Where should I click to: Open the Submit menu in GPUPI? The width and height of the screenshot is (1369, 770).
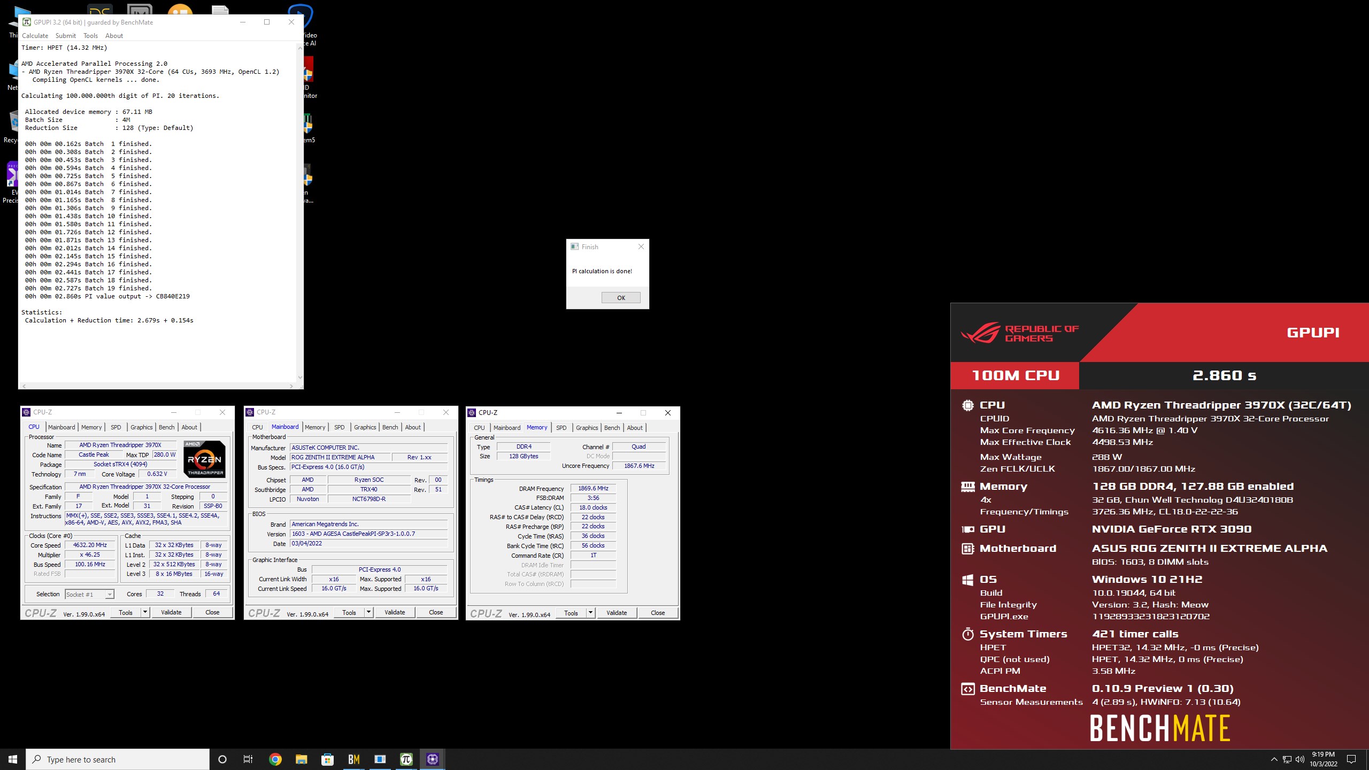point(66,36)
